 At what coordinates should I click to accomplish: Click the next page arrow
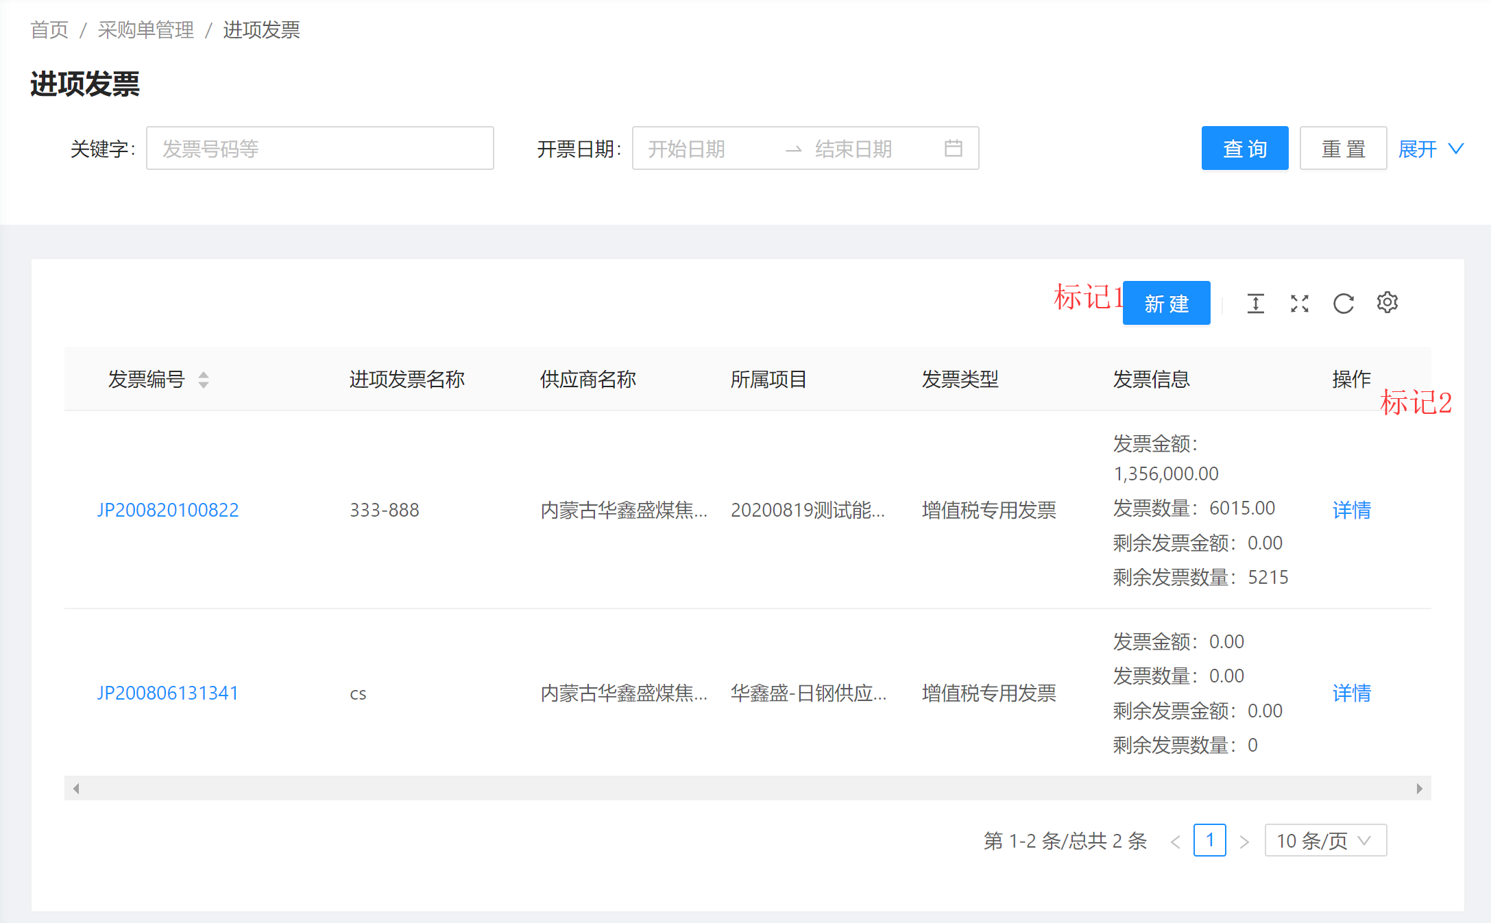1244,841
